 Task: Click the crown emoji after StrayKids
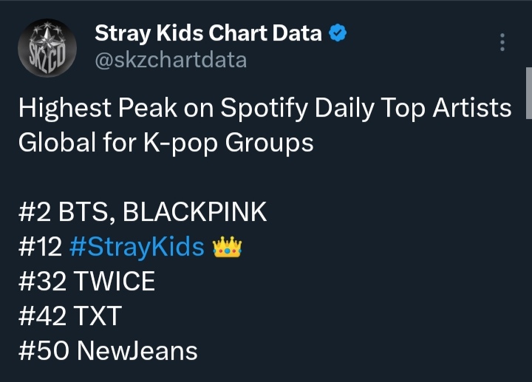click(227, 248)
